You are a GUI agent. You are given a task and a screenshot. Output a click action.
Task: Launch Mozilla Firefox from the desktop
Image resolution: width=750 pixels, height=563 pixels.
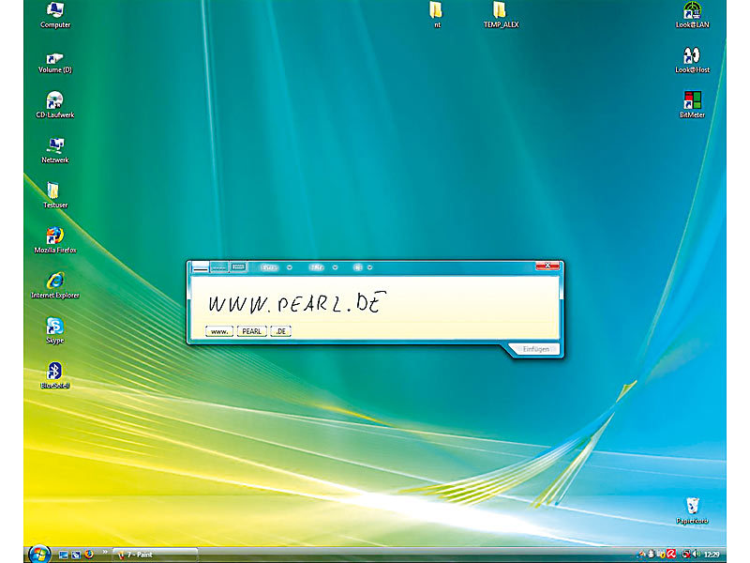coord(55,240)
